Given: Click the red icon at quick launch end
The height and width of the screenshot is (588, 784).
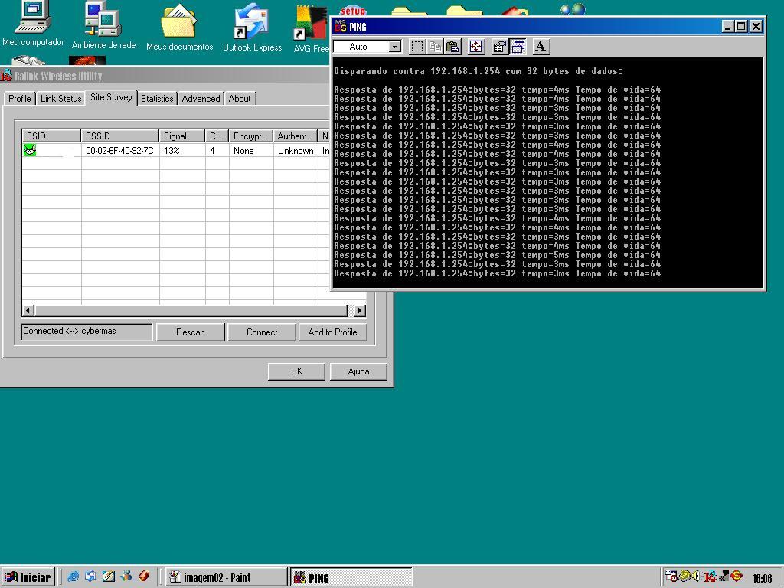Looking at the screenshot, I should [x=144, y=576].
